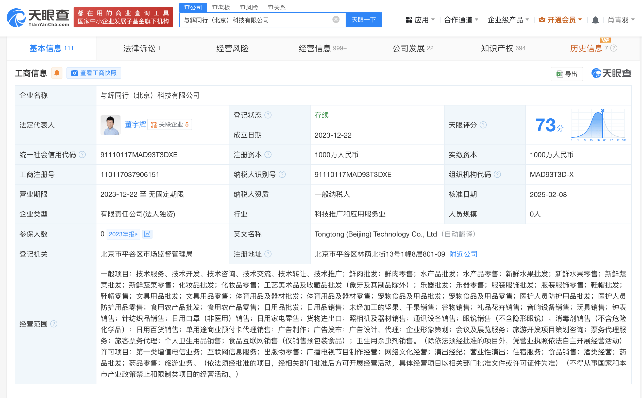642x398 pixels.
Task: Click the help icon next to 天眼评分
Action: pyautogui.click(x=483, y=125)
